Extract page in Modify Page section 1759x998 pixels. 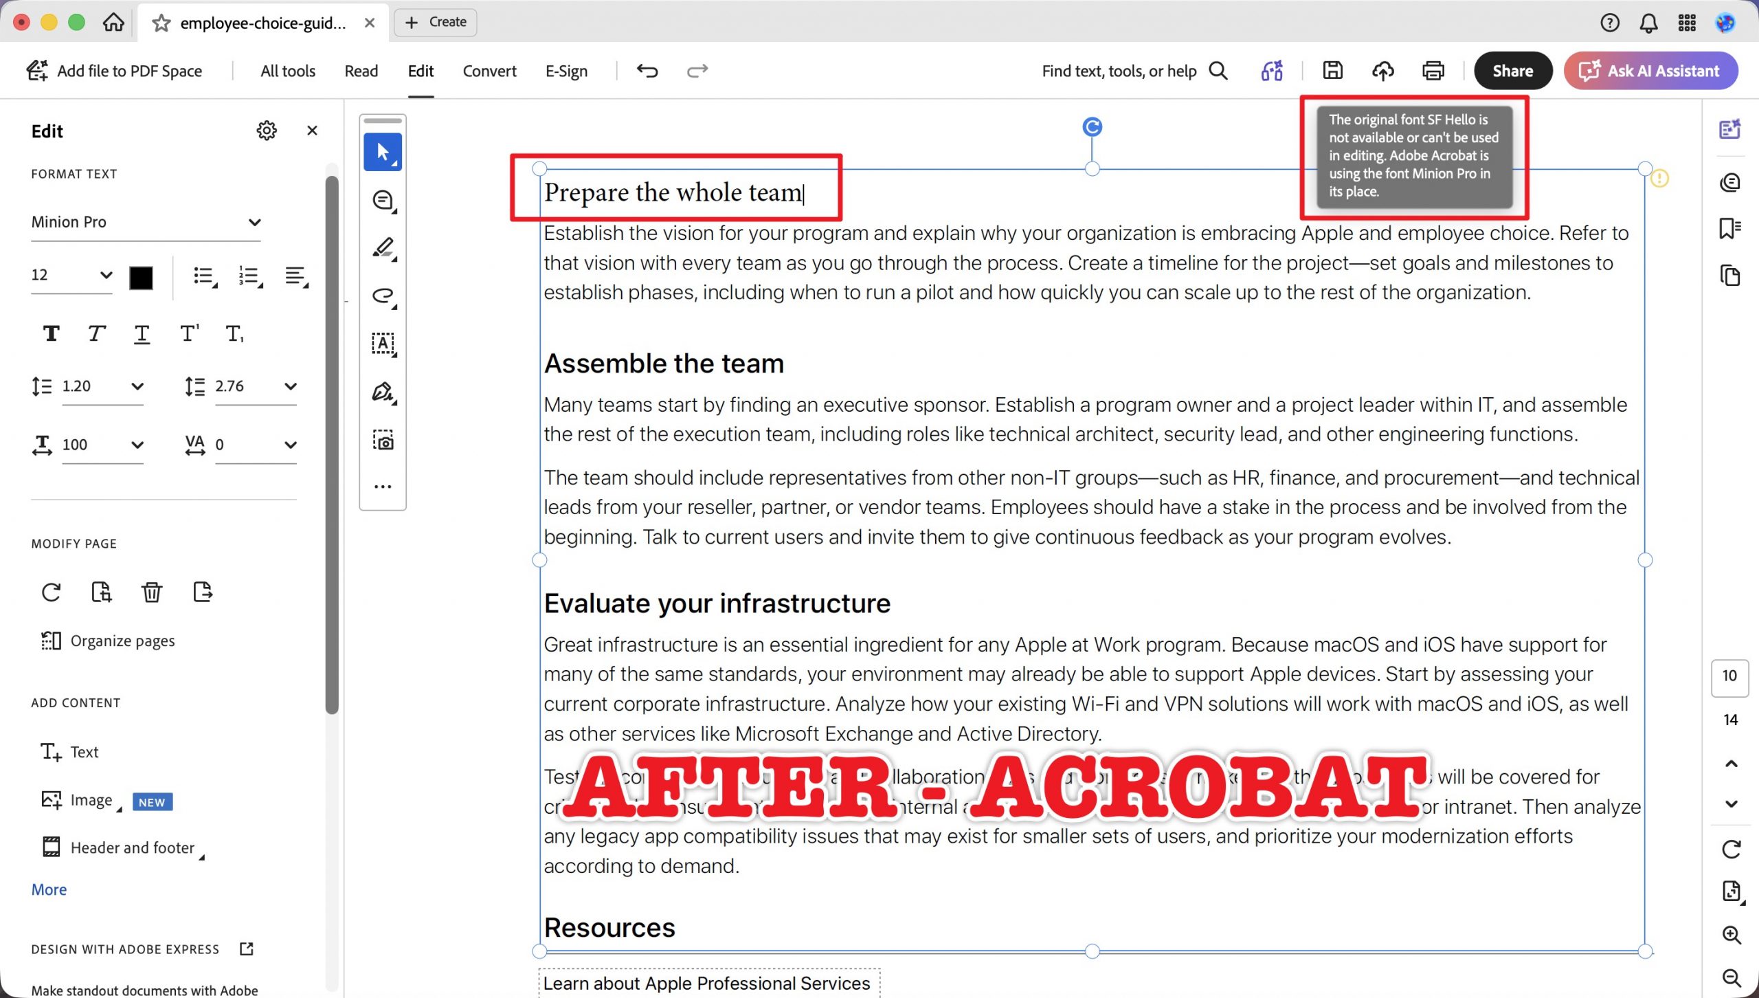click(x=203, y=592)
